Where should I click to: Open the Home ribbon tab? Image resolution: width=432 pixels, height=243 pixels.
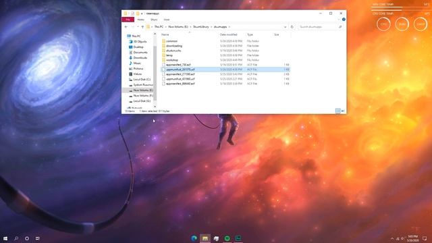coord(141,20)
